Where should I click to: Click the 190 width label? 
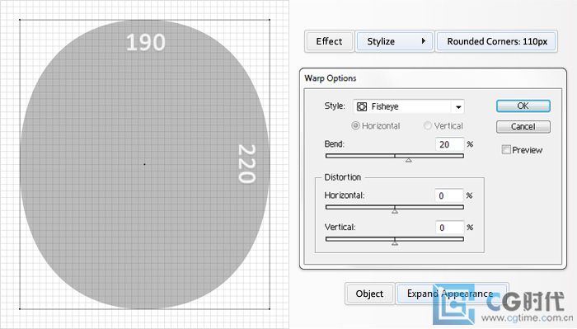(x=146, y=42)
